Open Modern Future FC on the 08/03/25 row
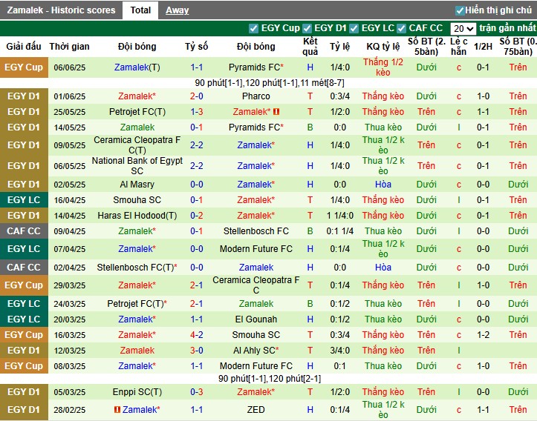Image resolution: width=537 pixels, height=421 pixels. (256, 366)
